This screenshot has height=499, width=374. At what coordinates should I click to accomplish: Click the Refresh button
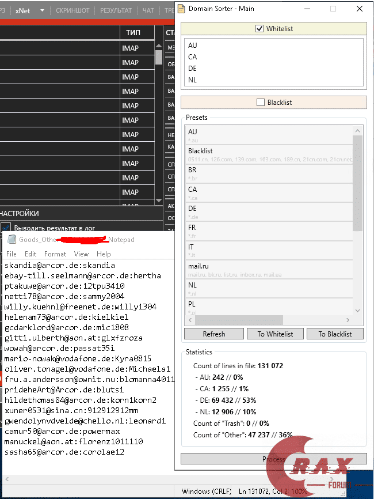[x=214, y=334]
